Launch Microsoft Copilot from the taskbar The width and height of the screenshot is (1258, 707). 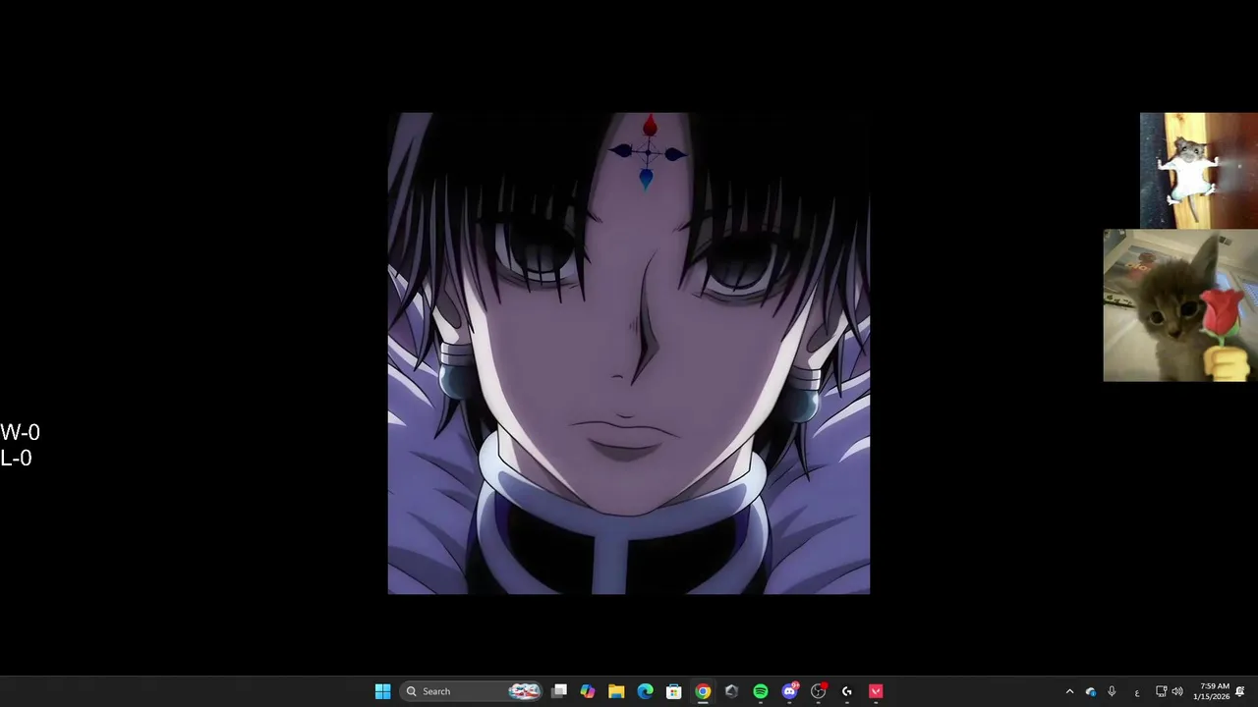point(588,691)
